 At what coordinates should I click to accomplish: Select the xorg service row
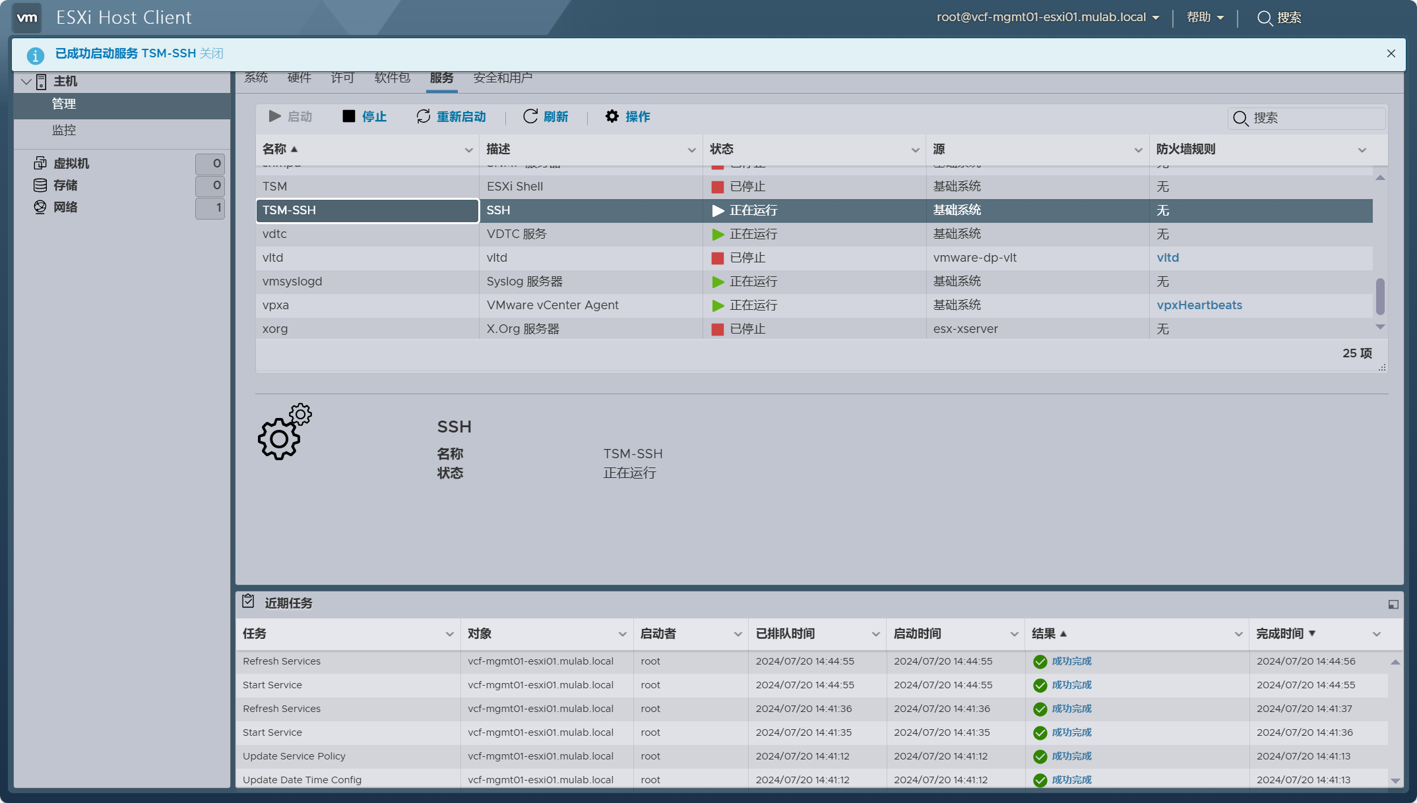pos(814,329)
